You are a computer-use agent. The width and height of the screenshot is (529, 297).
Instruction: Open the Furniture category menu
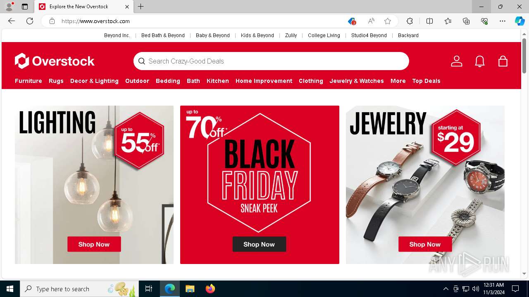[x=29, y=81]
